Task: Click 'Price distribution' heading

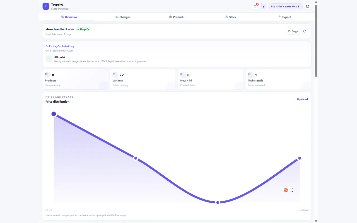Action: click(x=57, y=101)
